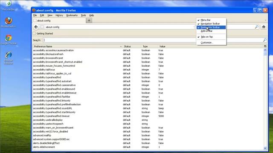Launch Mozilla Firefox desktop shortcut
273x153 pixels.
(x=9, y=22)
